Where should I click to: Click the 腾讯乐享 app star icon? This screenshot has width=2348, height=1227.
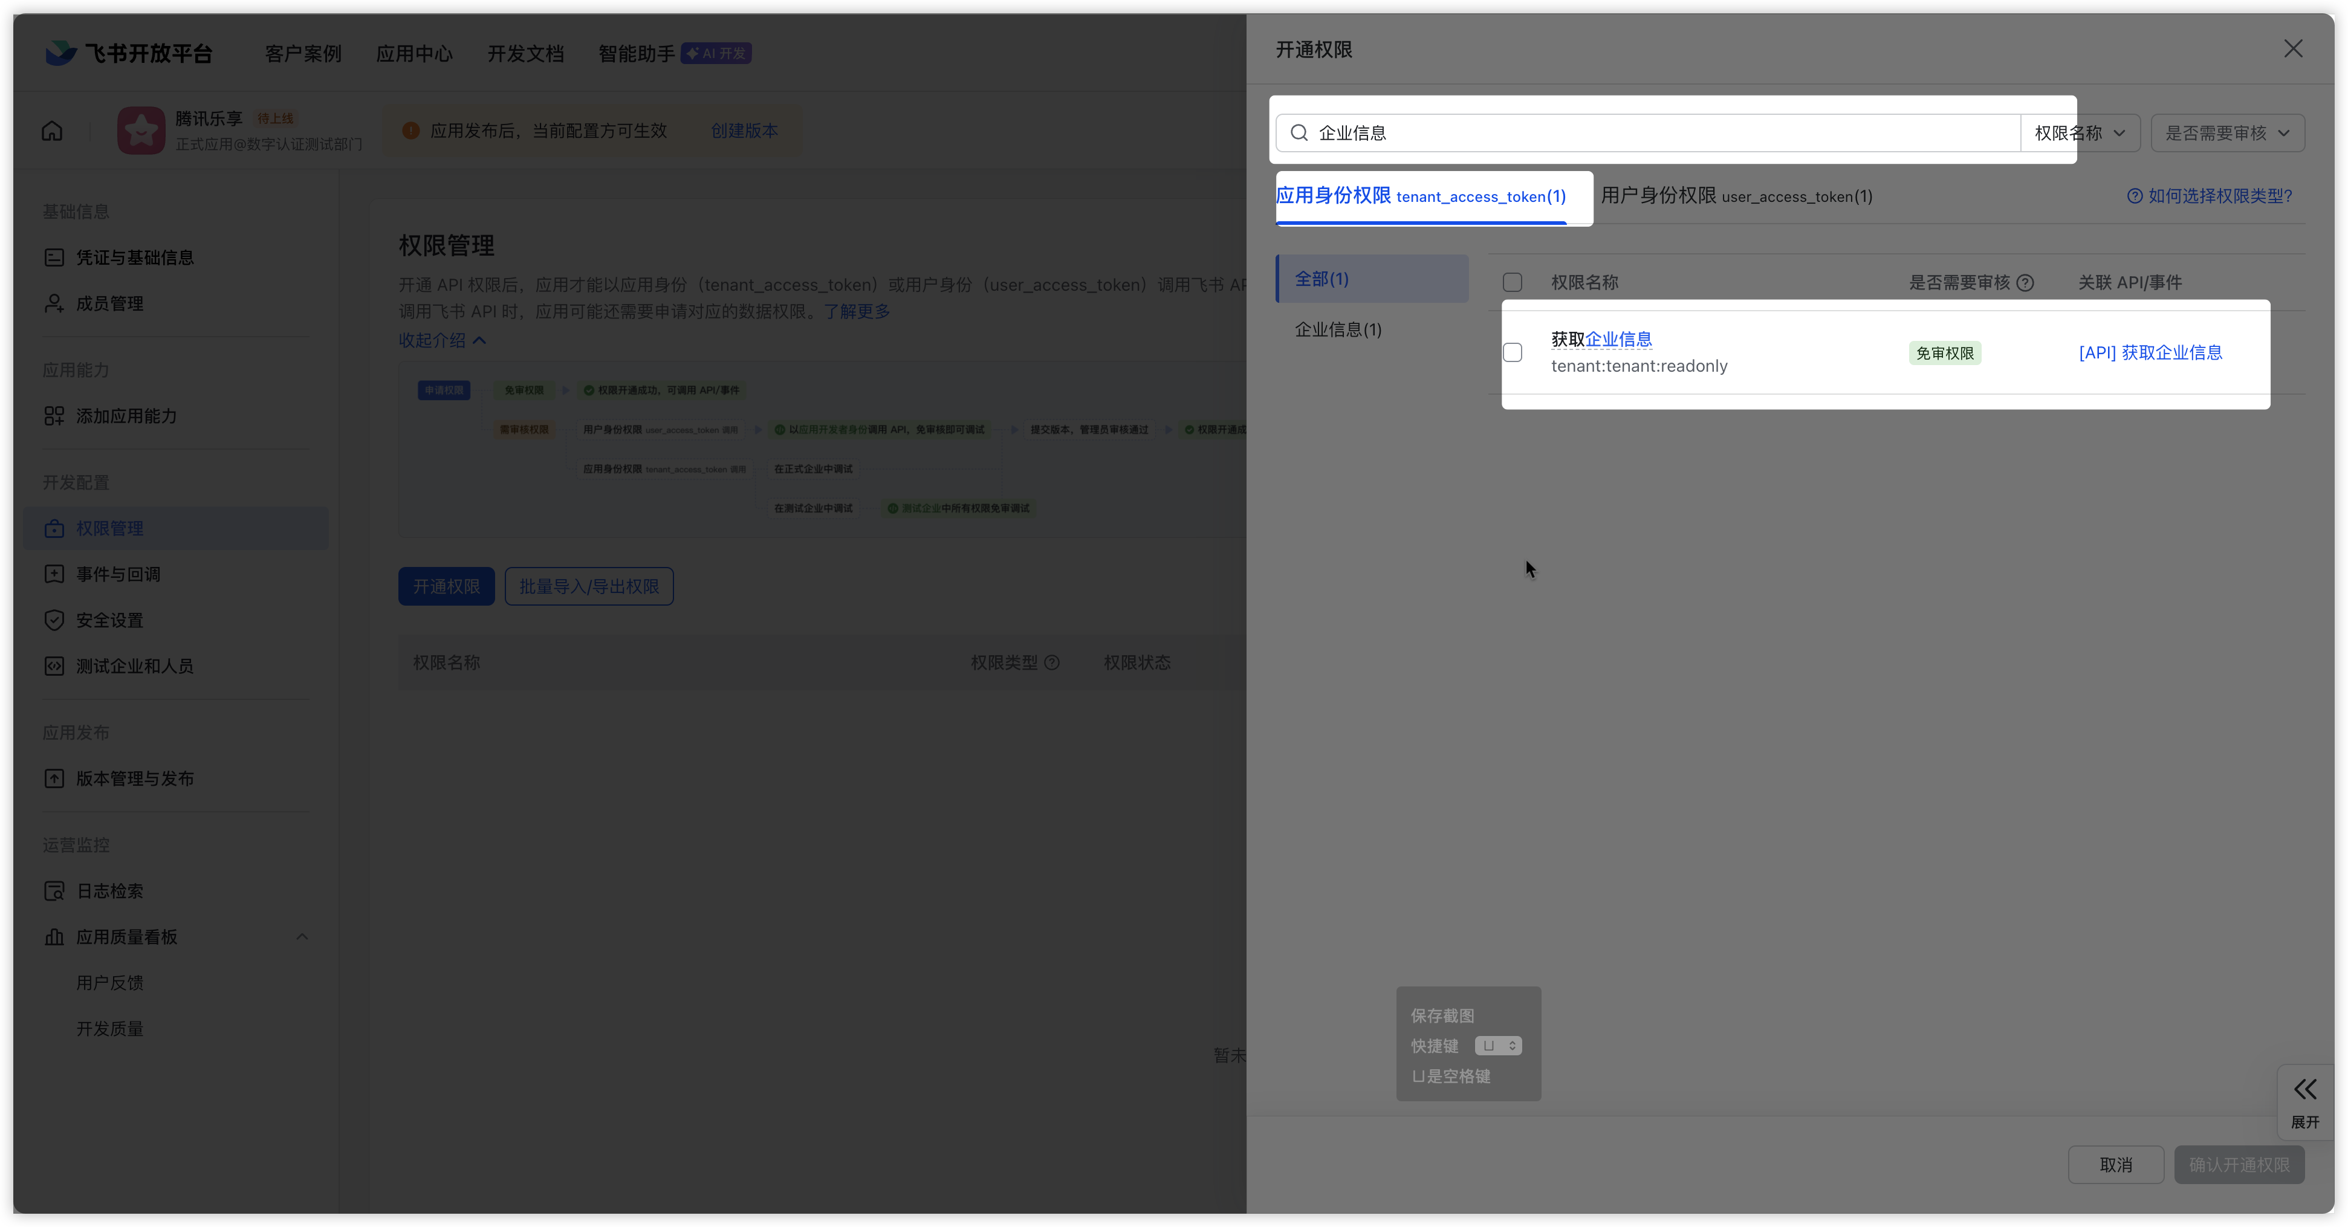tap(140, 131)
